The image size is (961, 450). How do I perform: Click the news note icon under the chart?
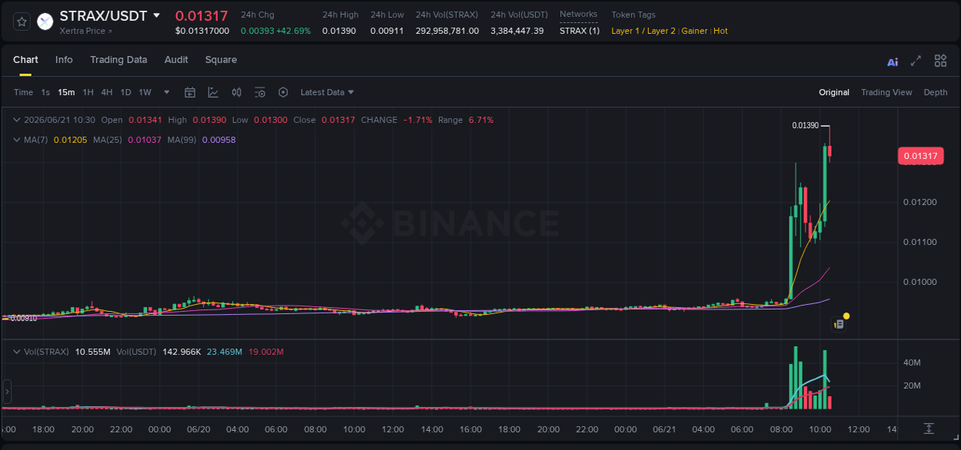point(840,325)
